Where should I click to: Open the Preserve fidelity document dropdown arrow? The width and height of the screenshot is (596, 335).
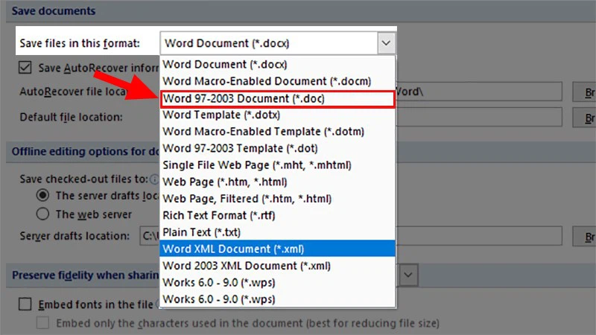pyautogui.click(x=408, y=275)
